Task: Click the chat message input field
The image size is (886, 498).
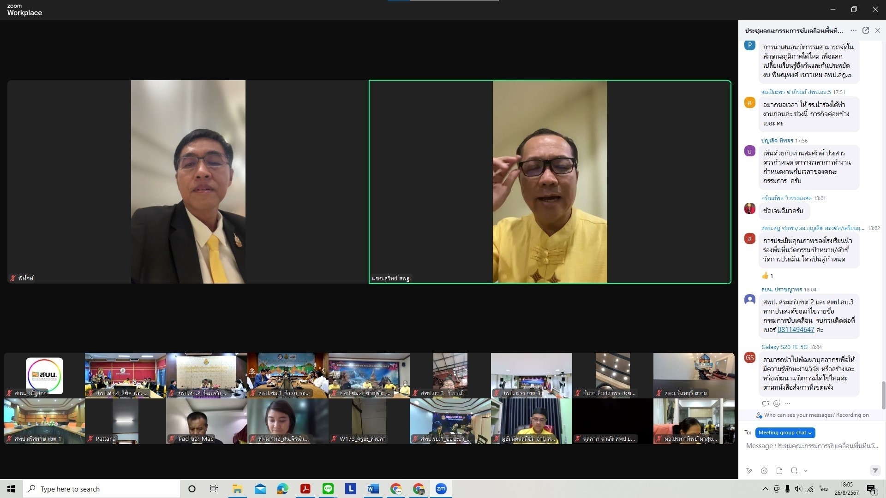Action: pyautogui.click(x=811, y=446)
